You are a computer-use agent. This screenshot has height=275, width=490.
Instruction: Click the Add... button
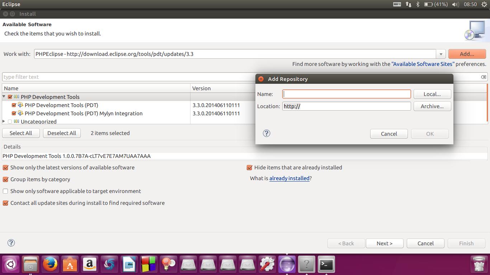coord(467,54)
